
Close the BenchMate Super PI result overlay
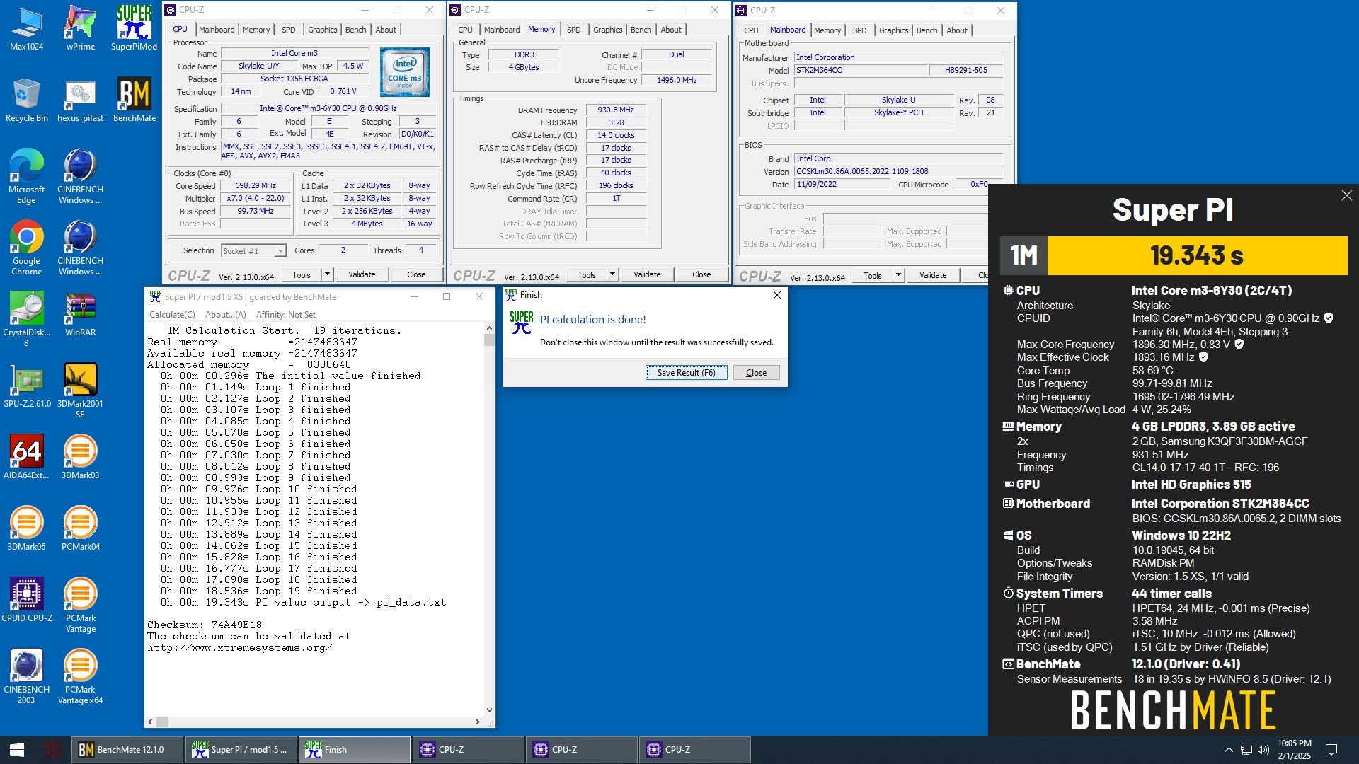[x=1346, y=195]
